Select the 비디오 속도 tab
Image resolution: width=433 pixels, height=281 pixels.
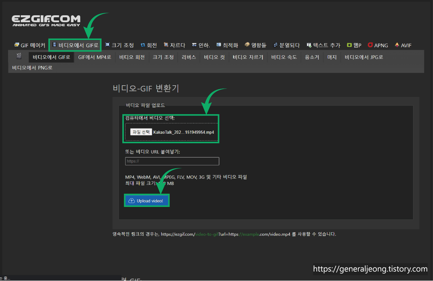284,57
